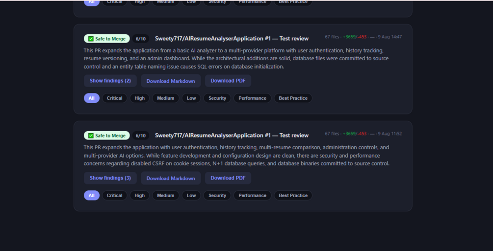This screenshot has height=251, width=493.
Task: Filter 14:47 review by Low severity
Action: [191, 98]
